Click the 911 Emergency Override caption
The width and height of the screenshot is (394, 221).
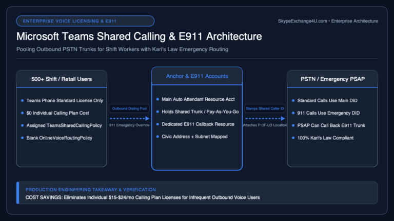point(129,125)
